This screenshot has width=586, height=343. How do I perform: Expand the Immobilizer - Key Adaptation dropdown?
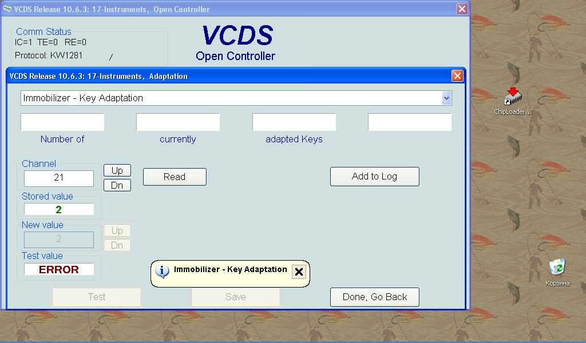coord(446,98)
